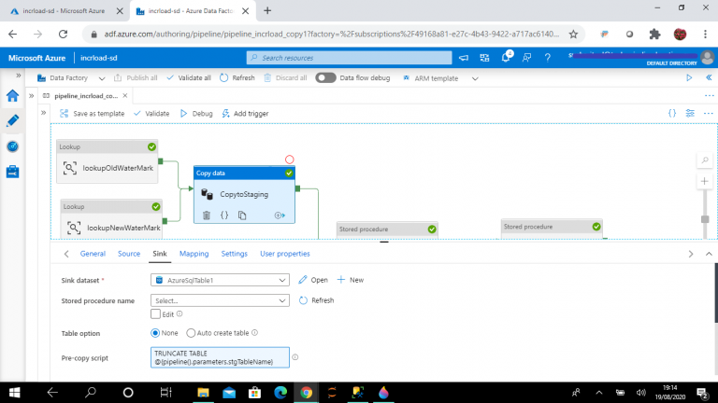This screenshot has height=403, width=718.
Task: Expand the ARM template dropdown chevron
Action: 475,78
